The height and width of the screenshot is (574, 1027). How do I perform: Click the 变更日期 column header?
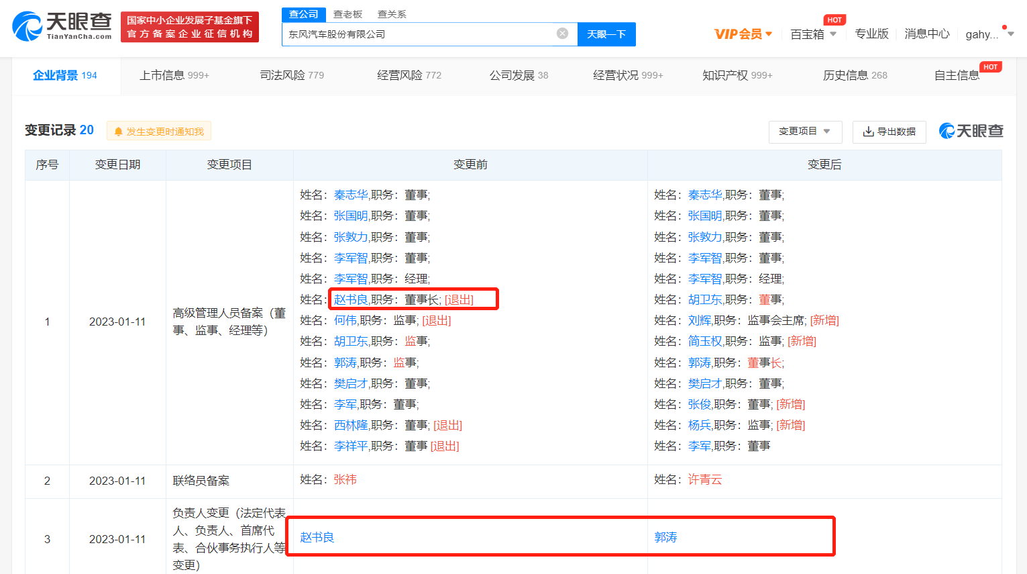[117, 164]
